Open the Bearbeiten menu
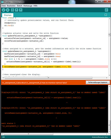The height and width of the screenshot is (139, 111). click(x=11, y=6)
